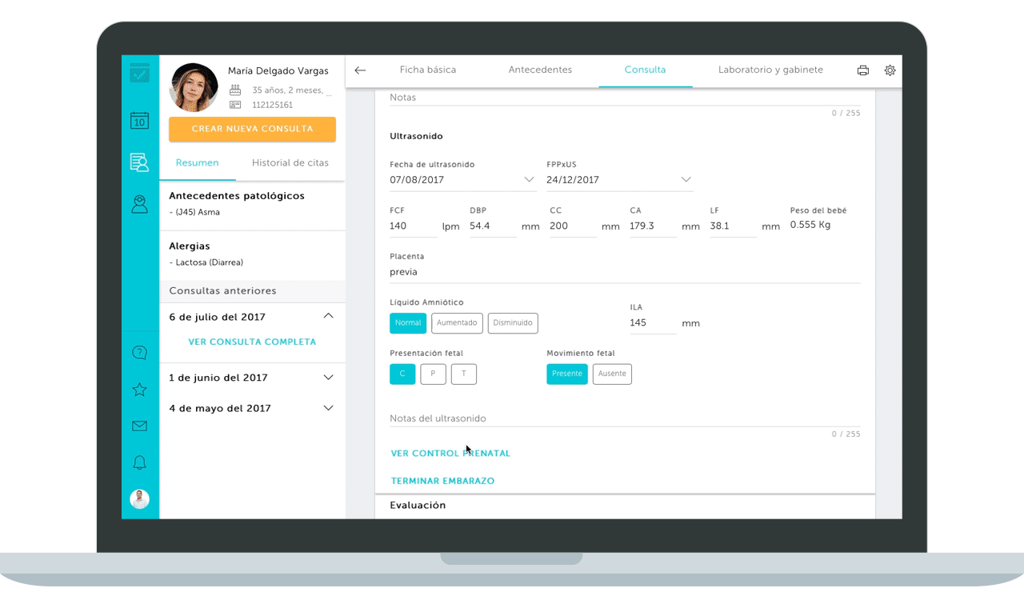Image resolution: width=1024 pixels, height=608 pixels.
Task: Switch to the 'Antecedentes' tab
Action: (x=540, y=70)
